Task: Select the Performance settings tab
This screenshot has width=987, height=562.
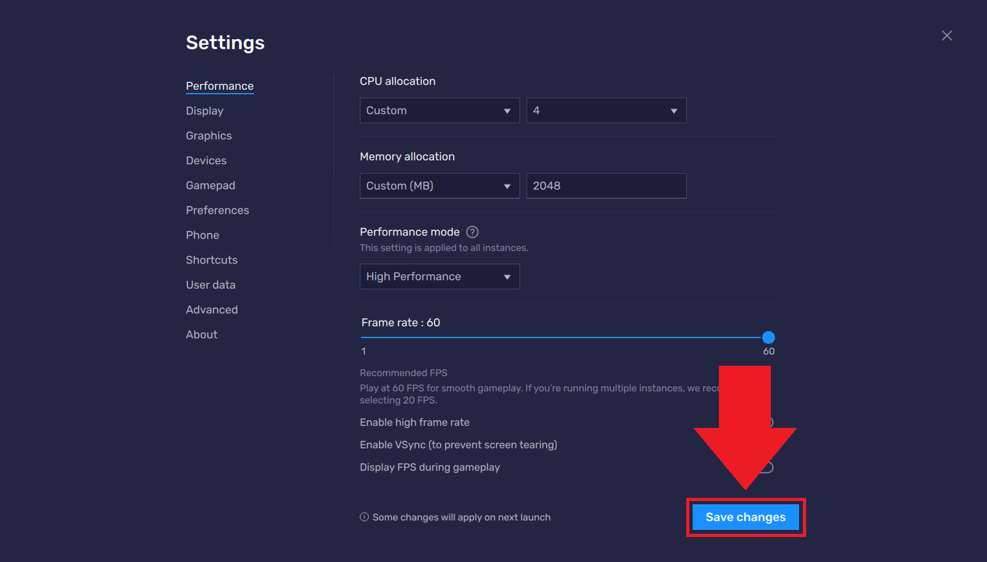Action: [219, 86]
